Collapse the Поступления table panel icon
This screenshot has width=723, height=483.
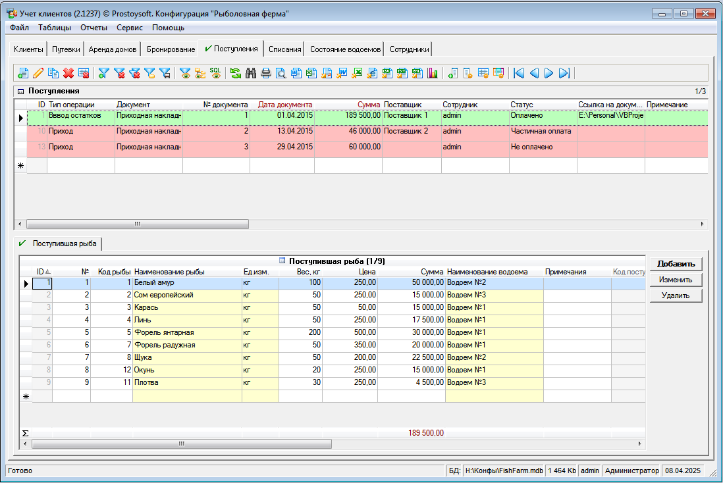click(20, 91)
